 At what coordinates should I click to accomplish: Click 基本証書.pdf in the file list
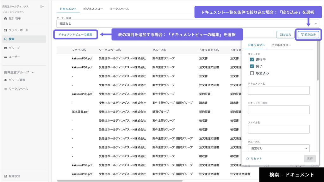(80, 112)
